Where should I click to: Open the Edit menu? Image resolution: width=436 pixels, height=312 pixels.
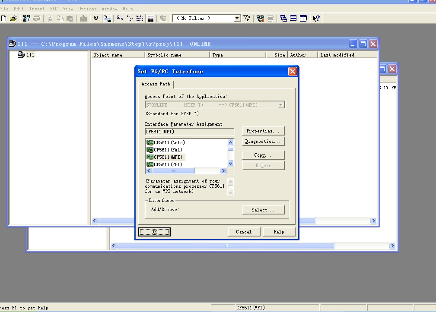[19, 9]
